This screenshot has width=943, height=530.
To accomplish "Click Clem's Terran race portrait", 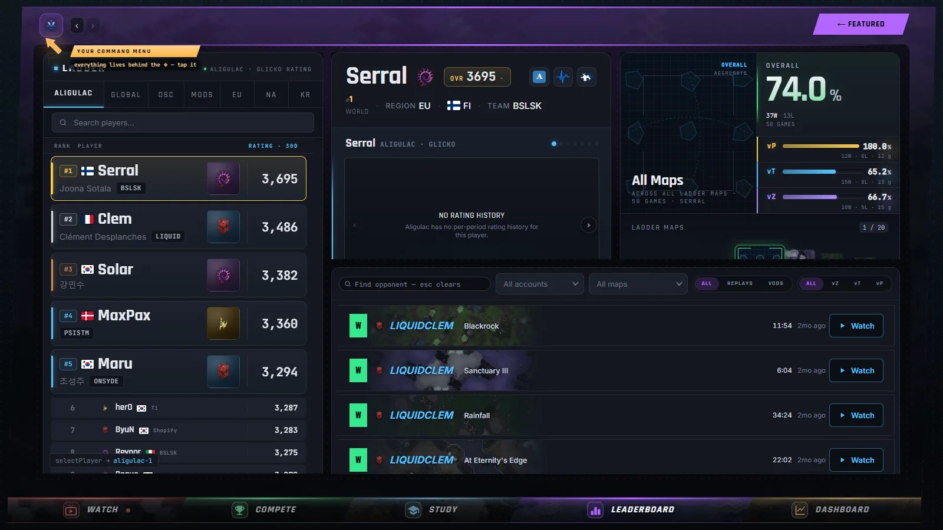I will [223, 227].
